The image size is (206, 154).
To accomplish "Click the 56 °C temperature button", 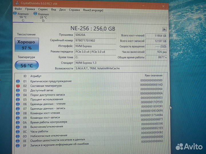I will 27,65.
